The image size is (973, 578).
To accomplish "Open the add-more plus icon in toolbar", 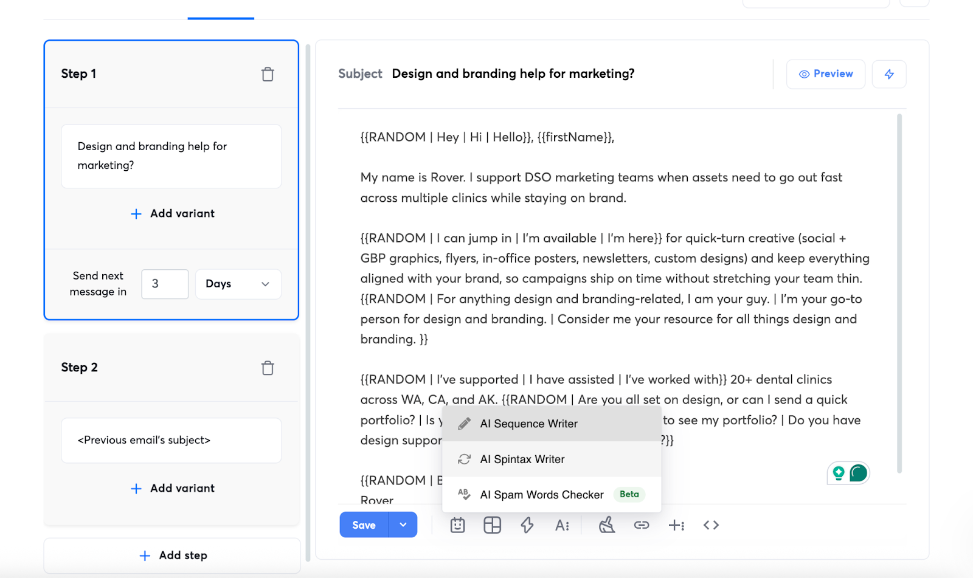I will point(676,525).
